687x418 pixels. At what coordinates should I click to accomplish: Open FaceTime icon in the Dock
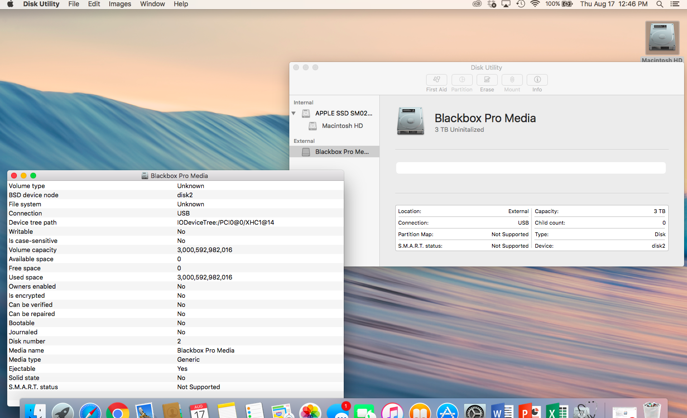[365, 411]
